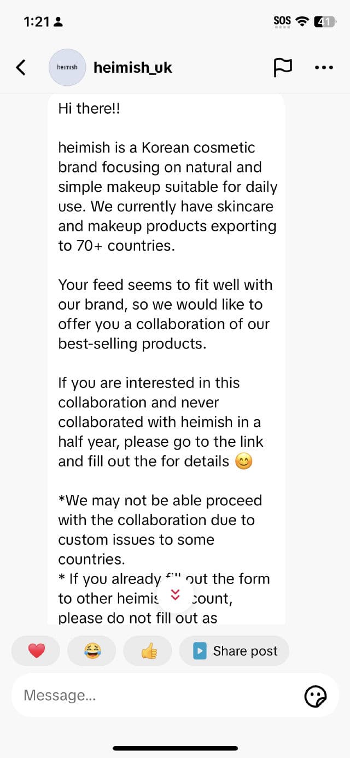Screen dimensions: 350x758
Task: Tap the SOS indicator in status bar
Action: point(282,21)
